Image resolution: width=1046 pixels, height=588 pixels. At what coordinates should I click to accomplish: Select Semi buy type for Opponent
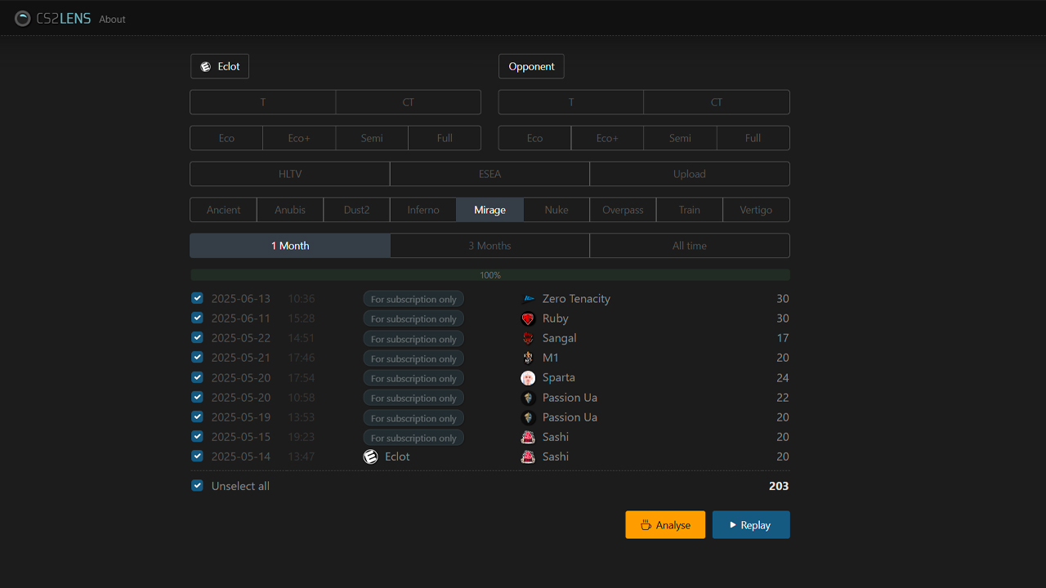tap(680, 138)
